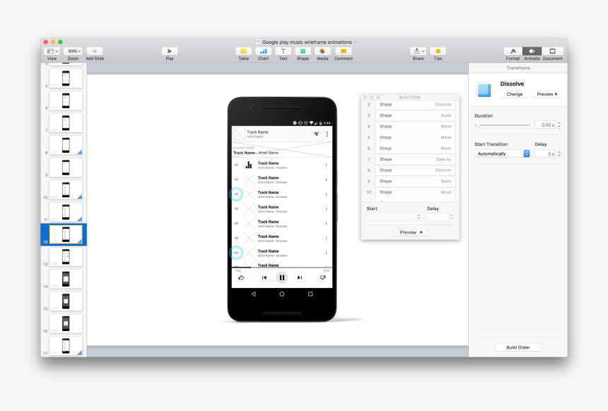Select slide 10 thumbnail
This screenshot has width=608, height=411.
click(66, 190)
